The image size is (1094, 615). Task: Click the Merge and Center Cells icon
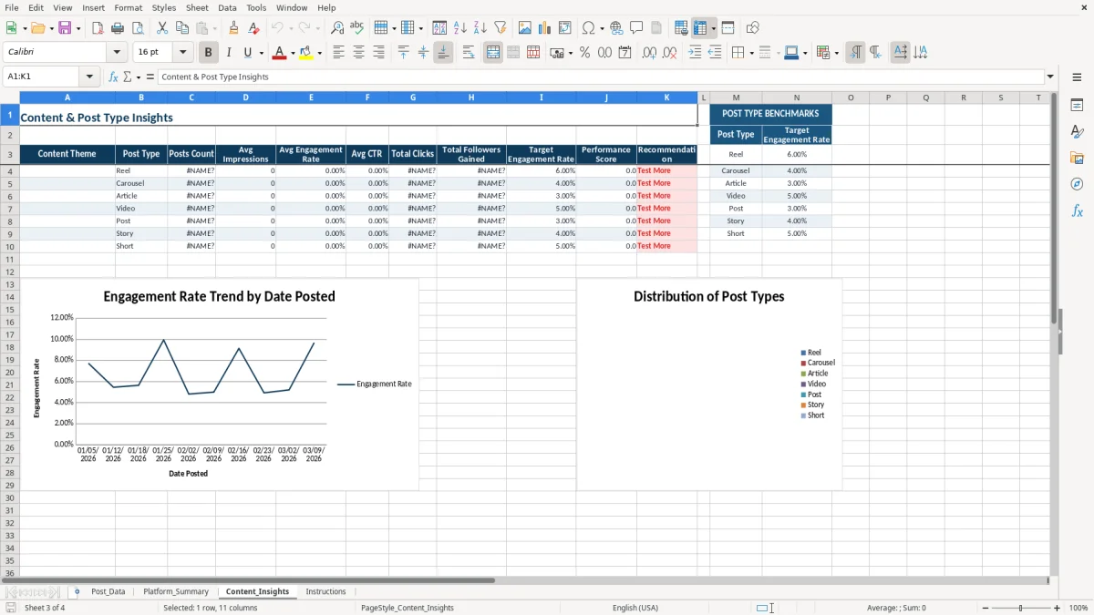493,53
